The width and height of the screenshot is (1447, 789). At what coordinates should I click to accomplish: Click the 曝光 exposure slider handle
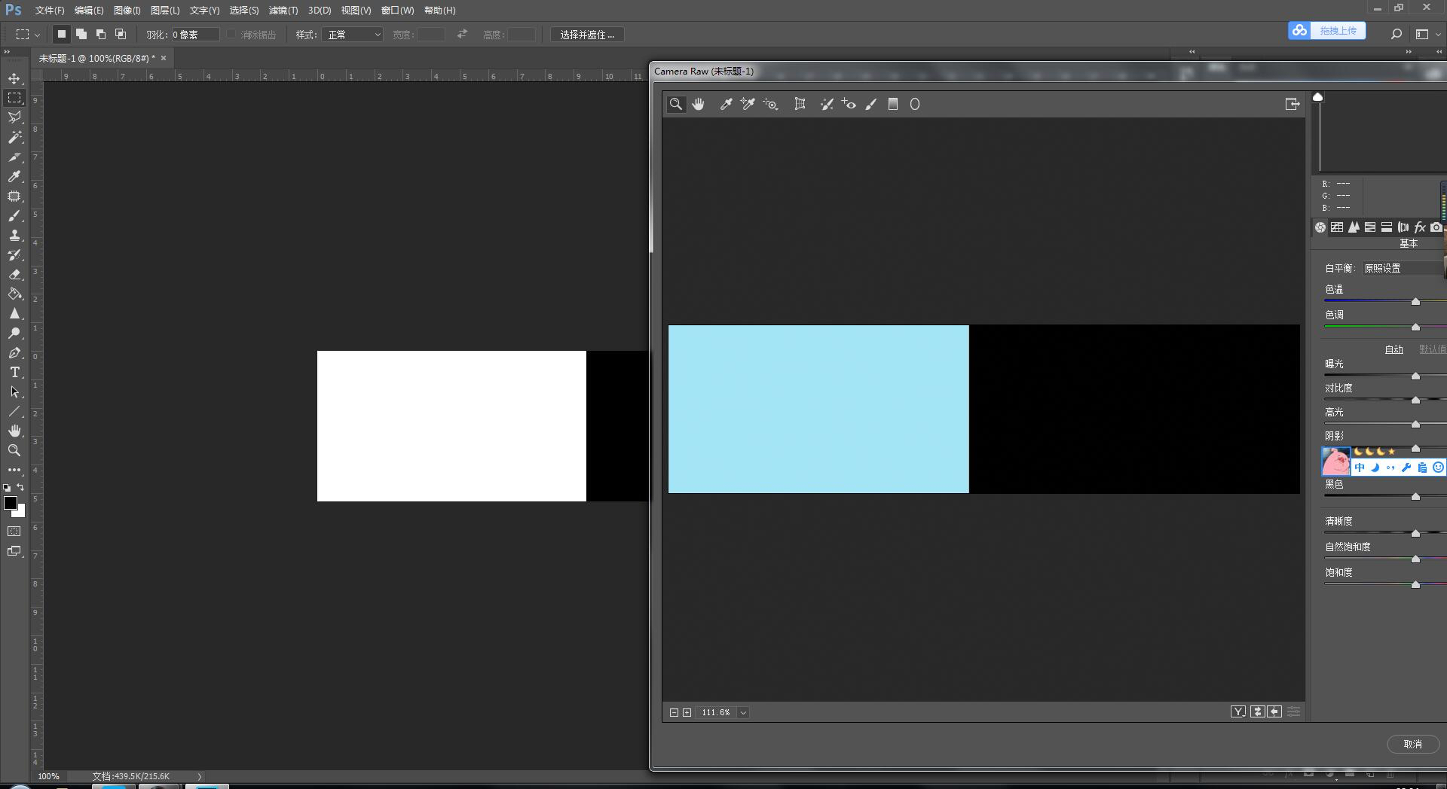(1415, 376)
